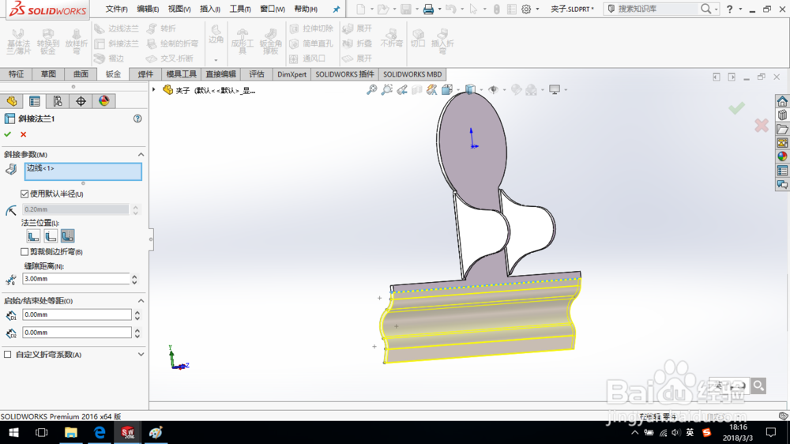The width and height of the screenshot is (790, 444).
Task: Collapse the Start/End Offset section
Action: (x=141, y=300)
